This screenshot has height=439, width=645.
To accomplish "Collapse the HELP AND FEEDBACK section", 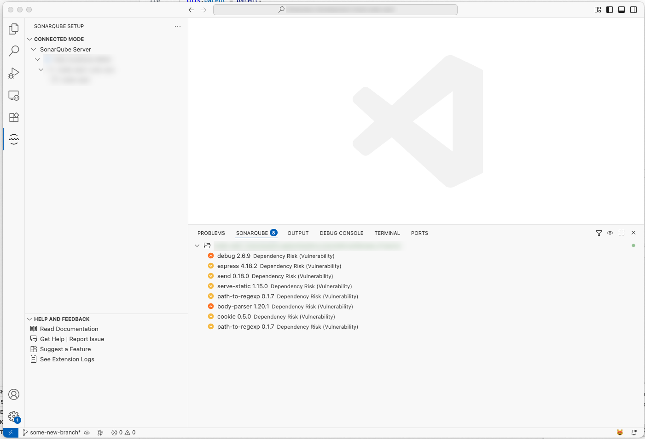I will click(x=29, y=319).
